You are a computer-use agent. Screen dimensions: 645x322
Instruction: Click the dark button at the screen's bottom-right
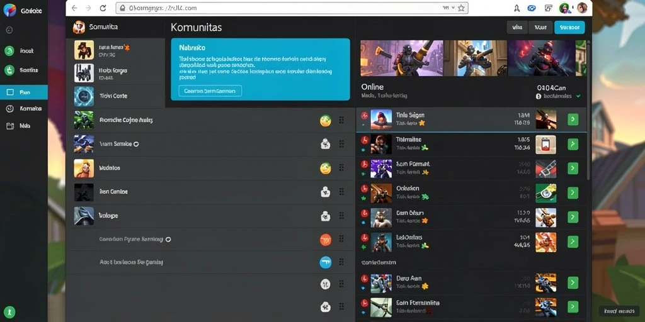point(620,311)
